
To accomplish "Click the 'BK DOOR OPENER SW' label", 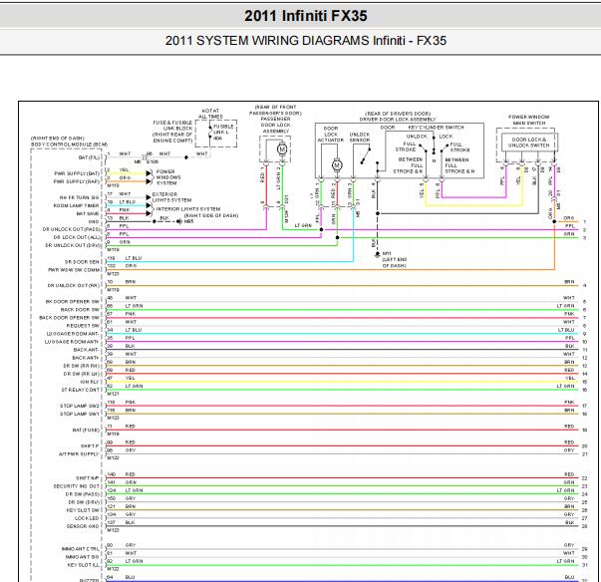I will [x=73, y=302].
